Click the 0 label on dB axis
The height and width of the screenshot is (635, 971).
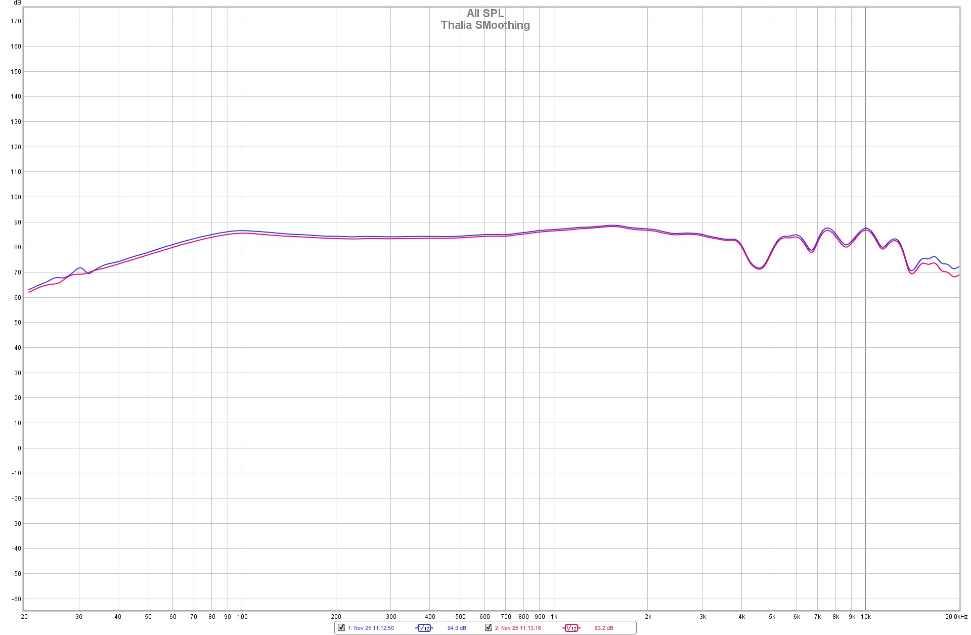pos(19,448)
